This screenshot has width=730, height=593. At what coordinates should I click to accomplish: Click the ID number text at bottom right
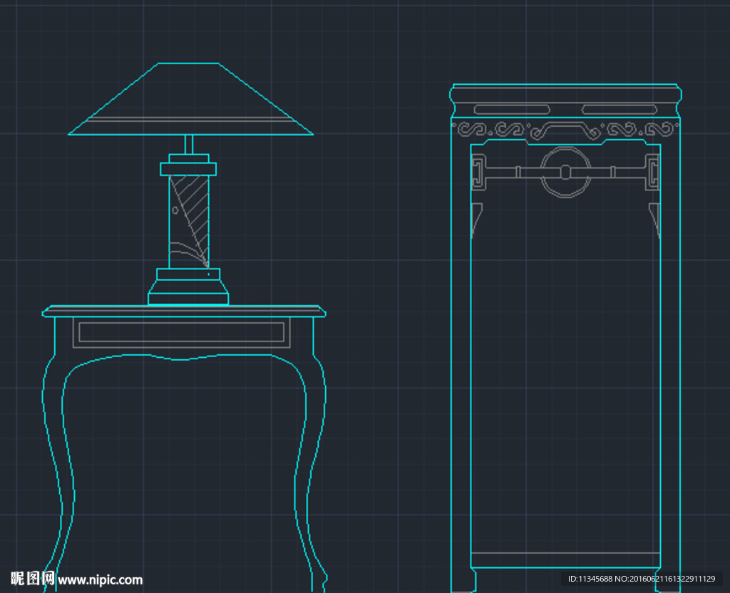click(641, 579)
